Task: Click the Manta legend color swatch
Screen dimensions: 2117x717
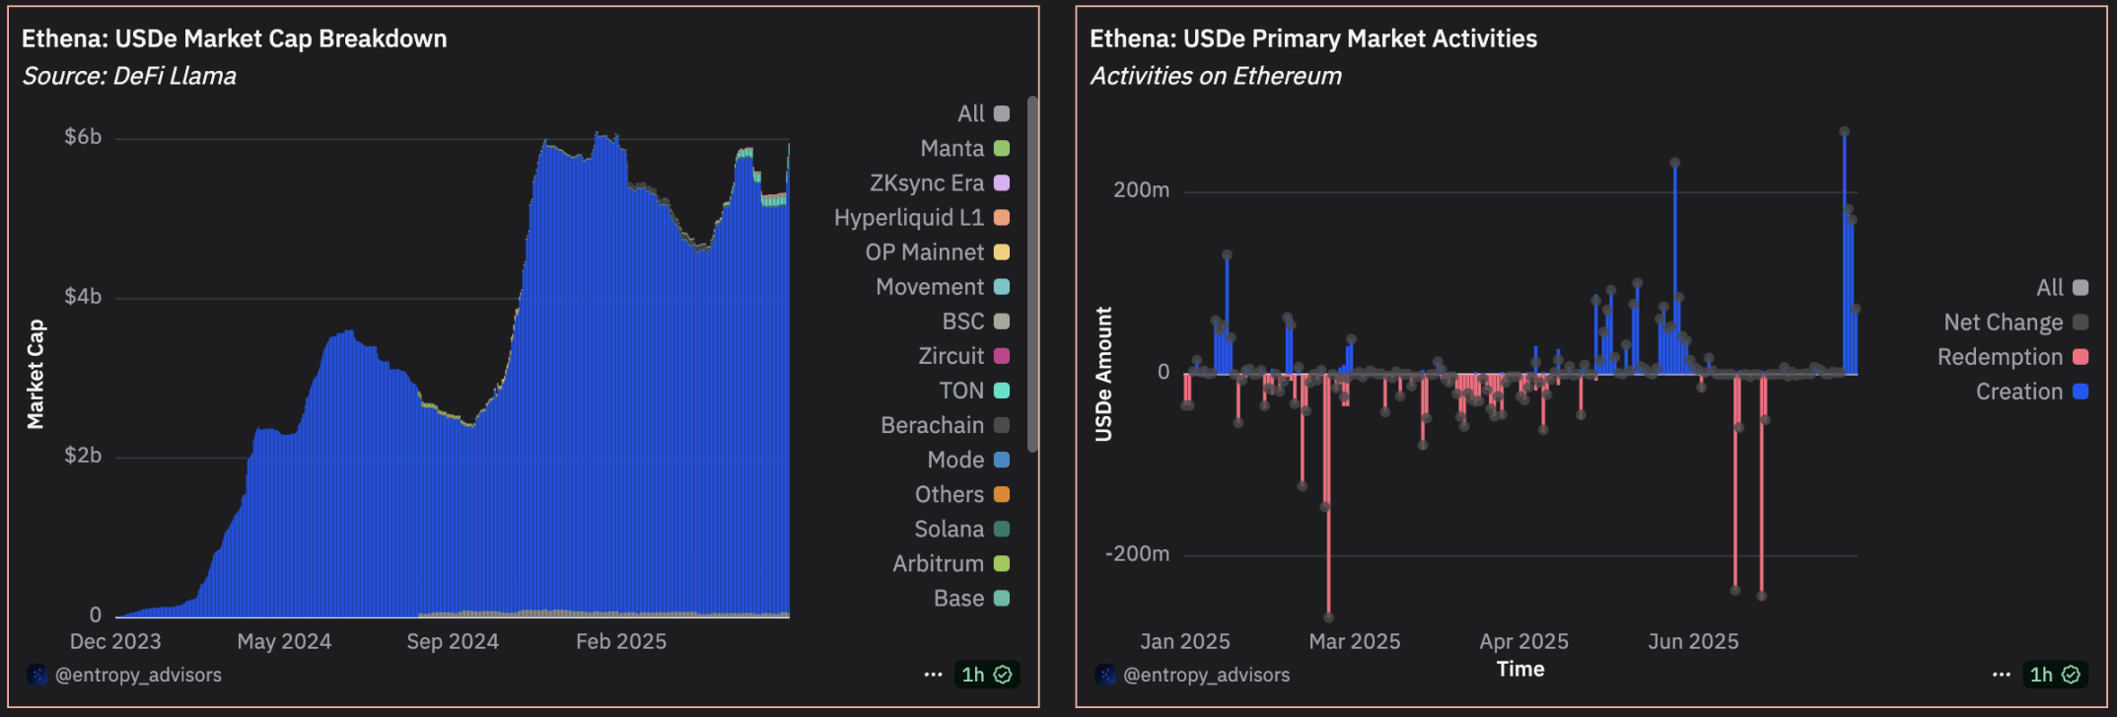Action: [x=1002, y=149]
